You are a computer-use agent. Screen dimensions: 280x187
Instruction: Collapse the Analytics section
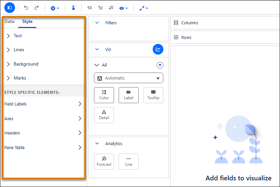click(97, 143)
